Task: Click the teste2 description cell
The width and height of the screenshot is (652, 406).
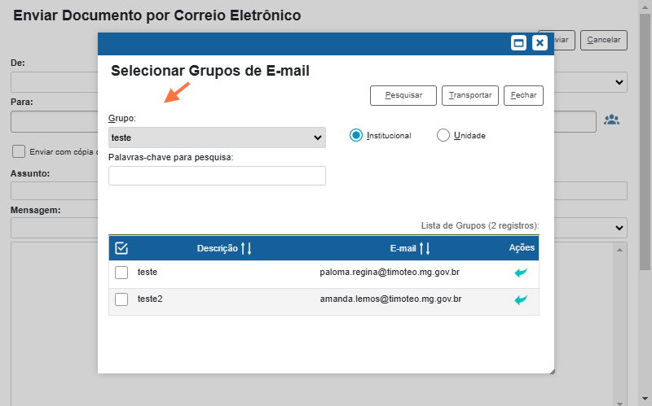Action: coord(150,299)
